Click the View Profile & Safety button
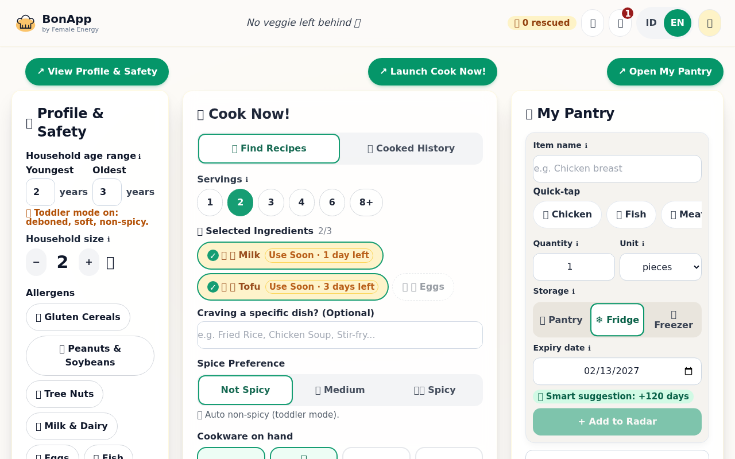Viewport: 735px width, 459px height. (x=97, y=72)
